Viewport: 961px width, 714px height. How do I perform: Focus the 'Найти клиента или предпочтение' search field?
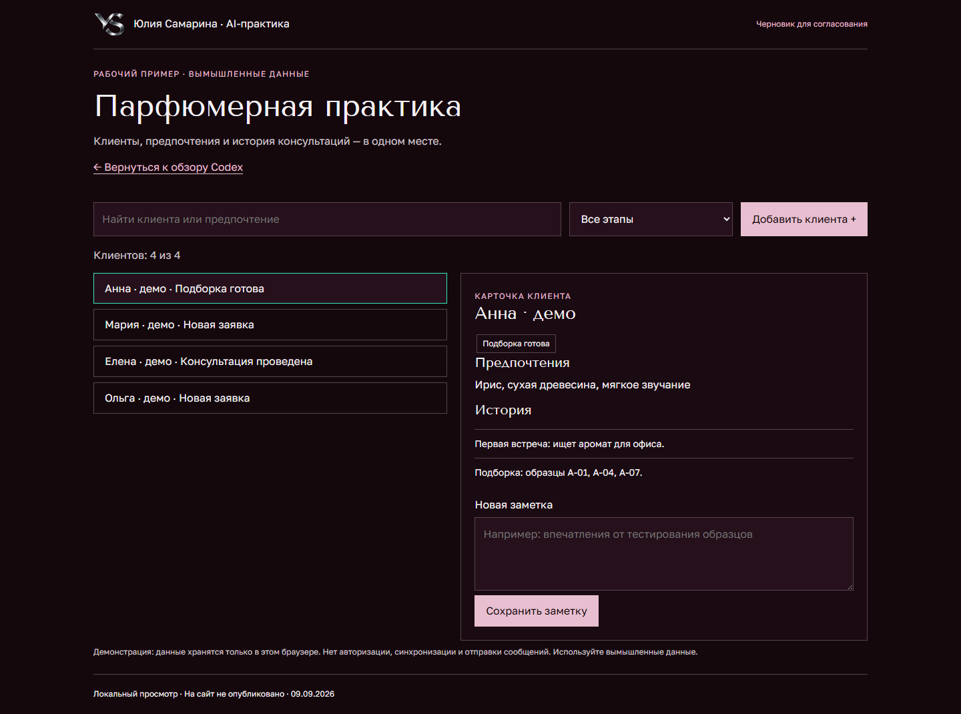tap(327, 220)
